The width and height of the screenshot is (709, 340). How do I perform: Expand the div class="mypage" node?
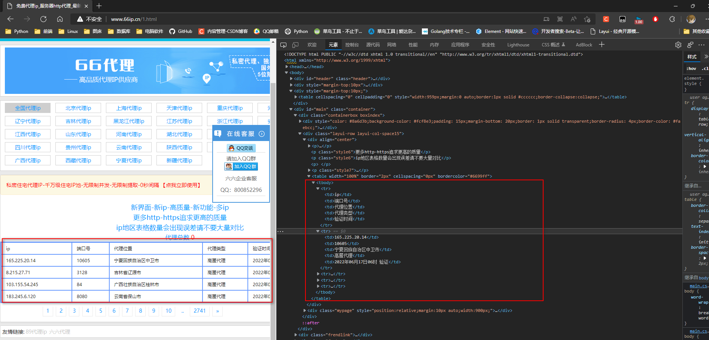point(305,310)
